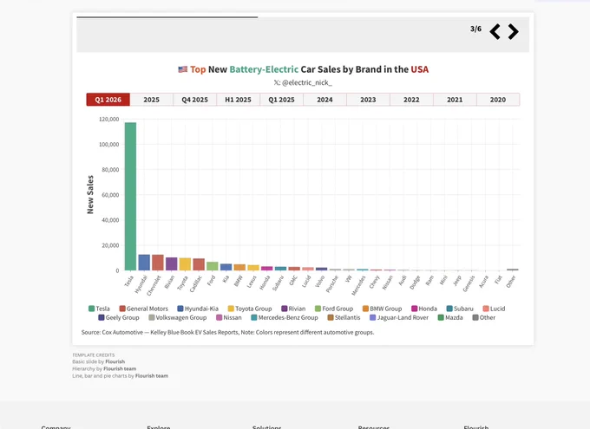Toggle the Subaru legend entry
590x429 pixels.
(460, 309)
